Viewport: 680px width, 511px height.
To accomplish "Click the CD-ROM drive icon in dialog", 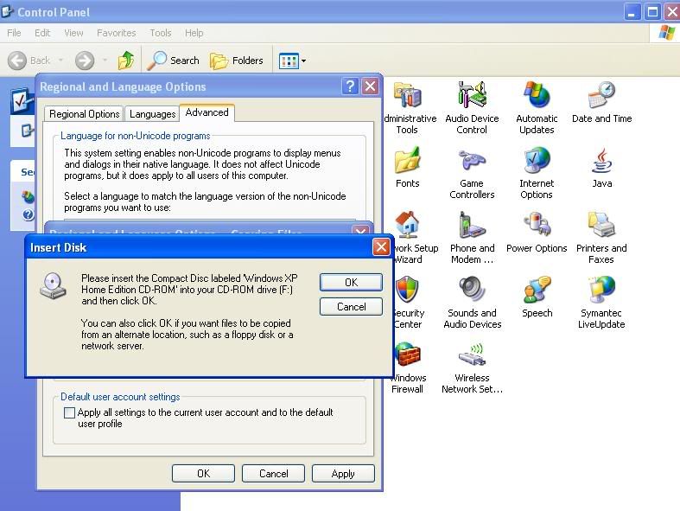I will click(x=53, y=285).
